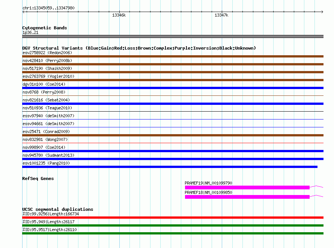This screenshot has width=334, height=248.
Task: Click the red segmental duplication bar
Action: pos(173,218)
